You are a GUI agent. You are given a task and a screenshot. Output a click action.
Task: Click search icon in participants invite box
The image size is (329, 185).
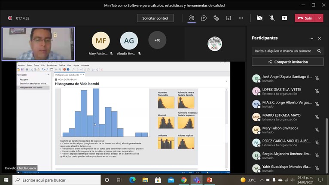(x=319, y=51)
